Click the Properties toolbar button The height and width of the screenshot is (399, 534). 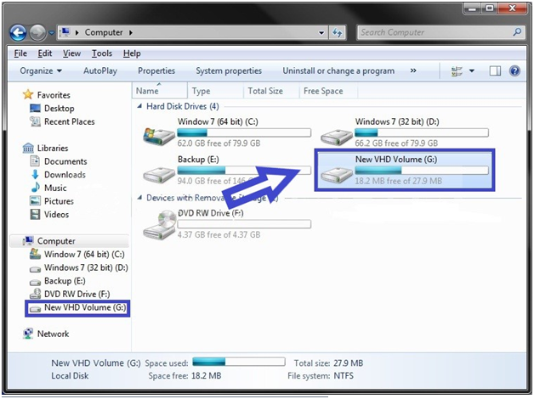156,70
